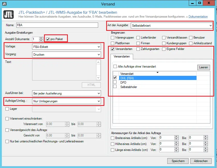Image resolution: width=217 pixels, height=168 pixels.
Task: Check the Lieferländer checkbox
Action: 138,38
